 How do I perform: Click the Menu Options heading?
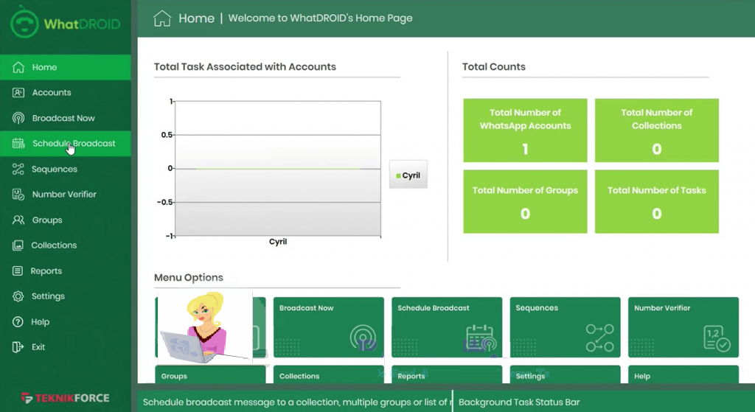(x=189, y=278)
